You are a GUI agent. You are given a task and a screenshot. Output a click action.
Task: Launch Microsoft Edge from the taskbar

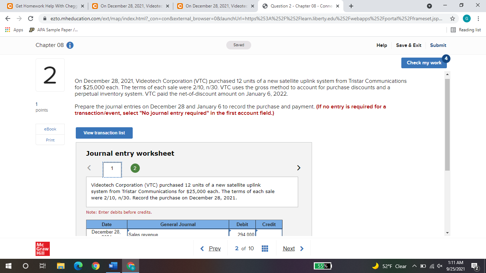pyautogui.click(x=78, y=266)
